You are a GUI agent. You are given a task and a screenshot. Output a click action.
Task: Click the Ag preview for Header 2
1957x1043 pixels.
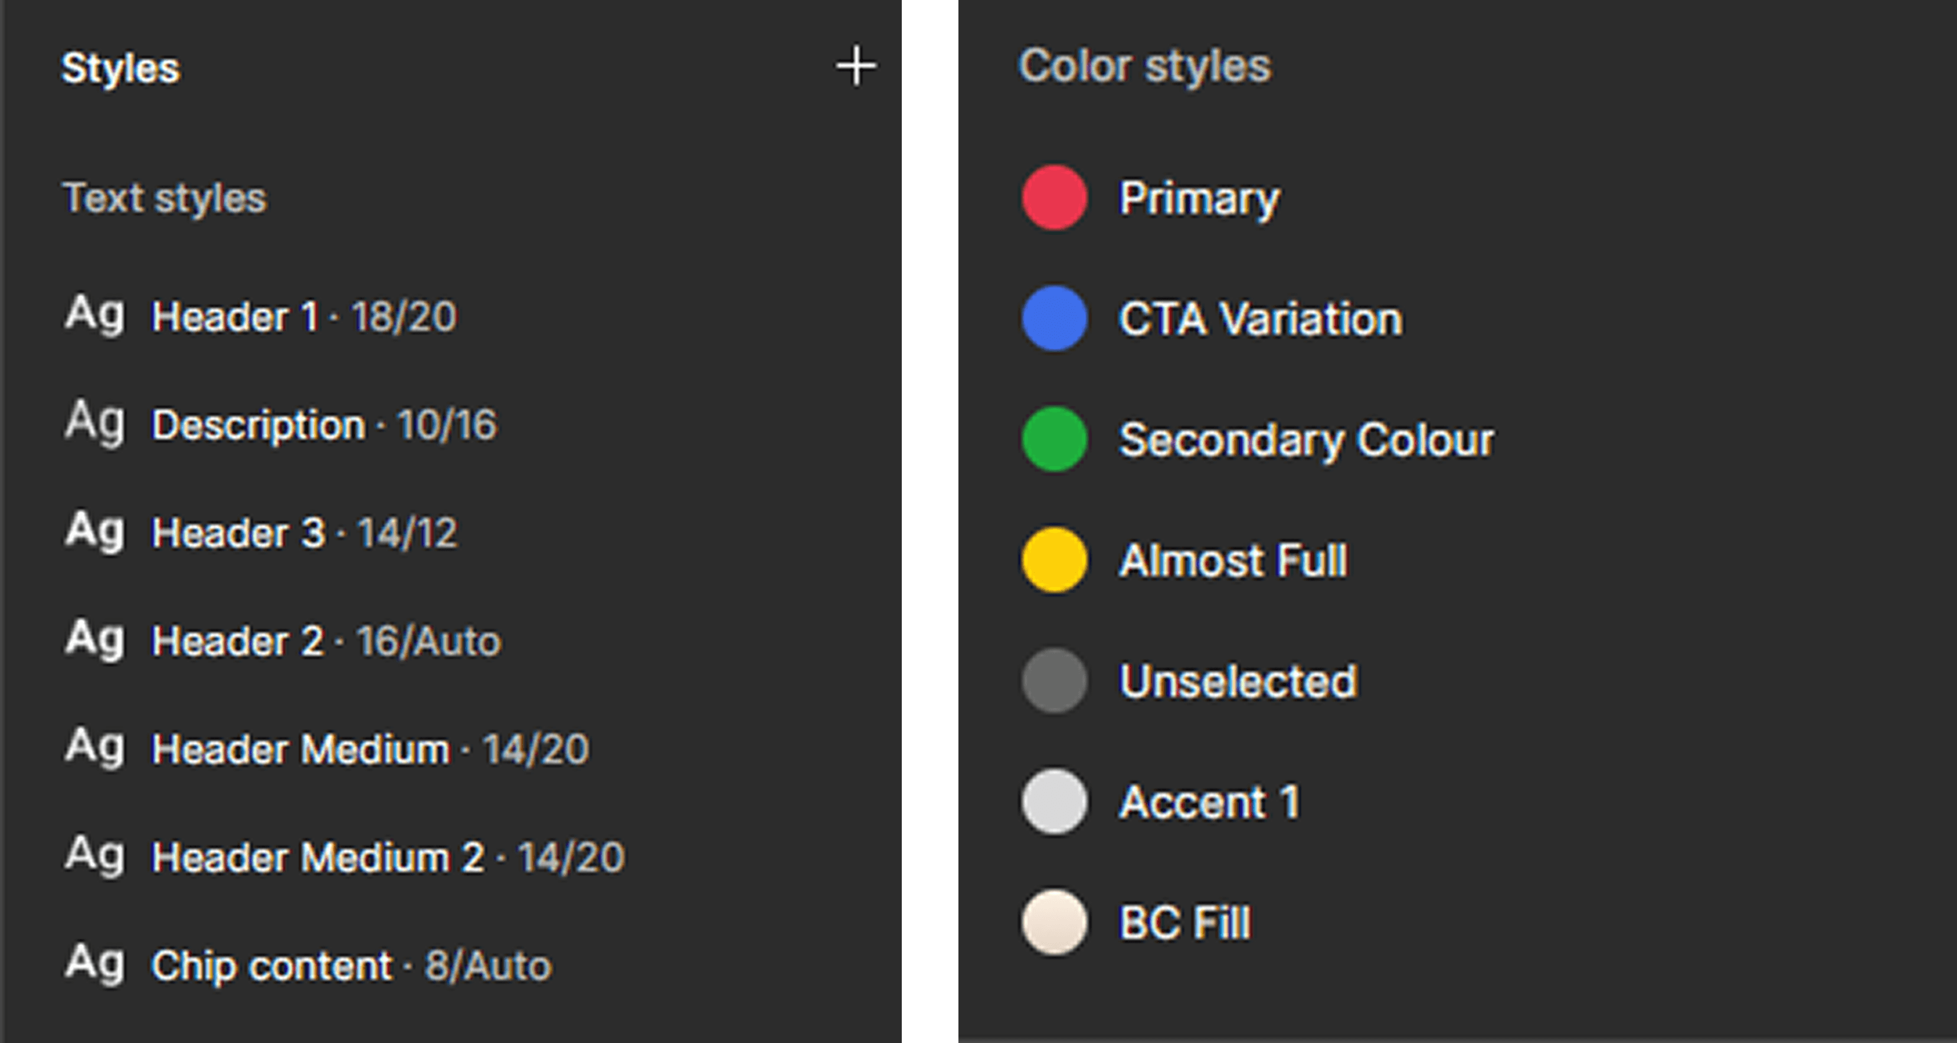pos(94,639)
